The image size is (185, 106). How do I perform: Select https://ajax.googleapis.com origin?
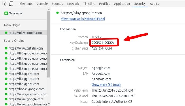pos(28,94)
